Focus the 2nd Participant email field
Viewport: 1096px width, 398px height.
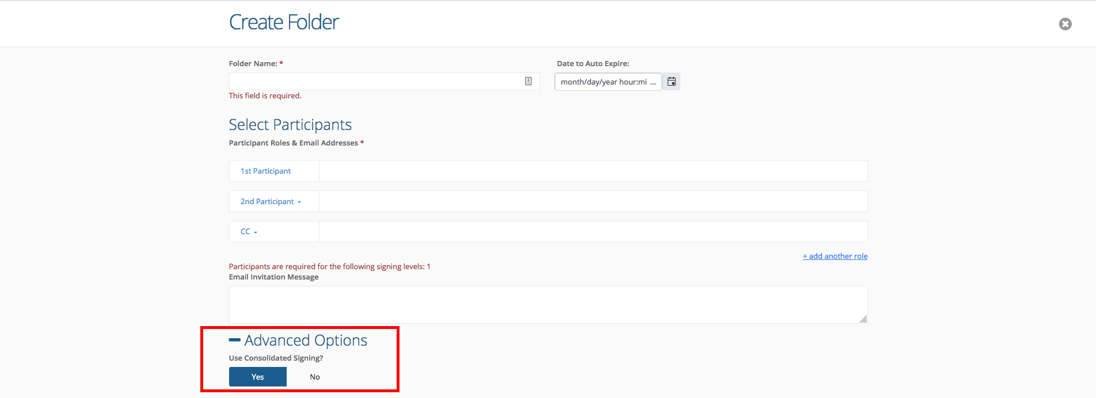click(593, 201)
